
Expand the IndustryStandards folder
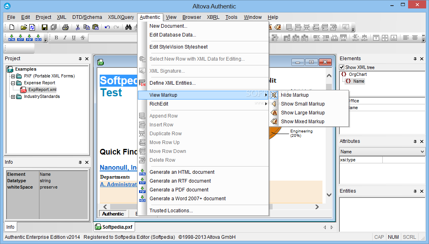[13, 97]
